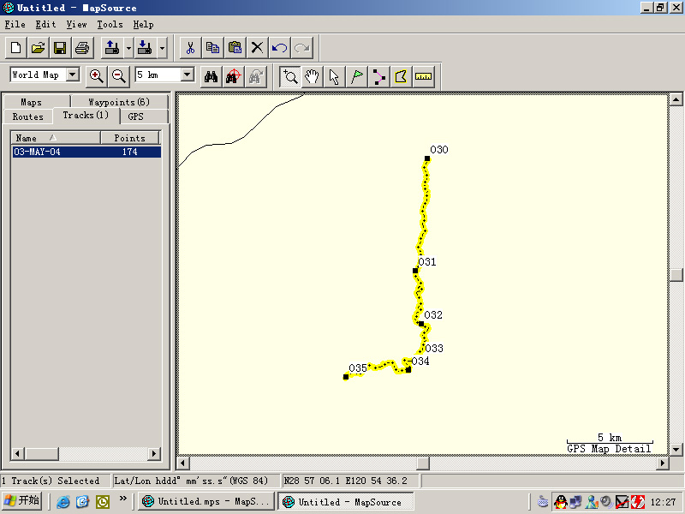Switch to Untitled.mps MapSource taskbar button

(x=206, y=501)
